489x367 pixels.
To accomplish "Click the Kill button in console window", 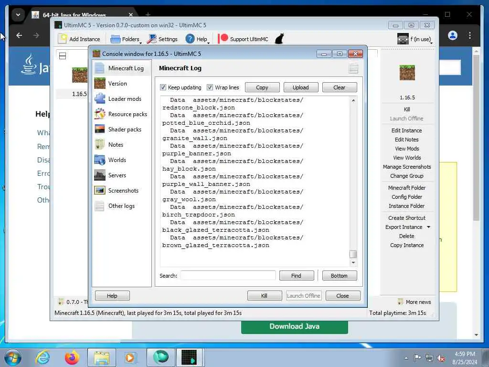I will [x=265, y=295].
